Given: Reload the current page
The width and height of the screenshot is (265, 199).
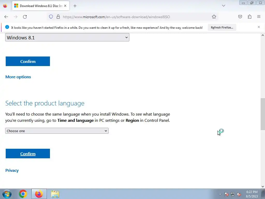Looking at the screenshot, I should 25,17.
